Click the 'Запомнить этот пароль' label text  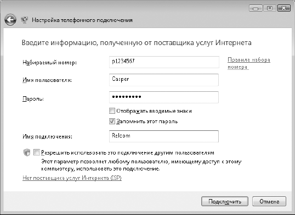pos(147,122)
